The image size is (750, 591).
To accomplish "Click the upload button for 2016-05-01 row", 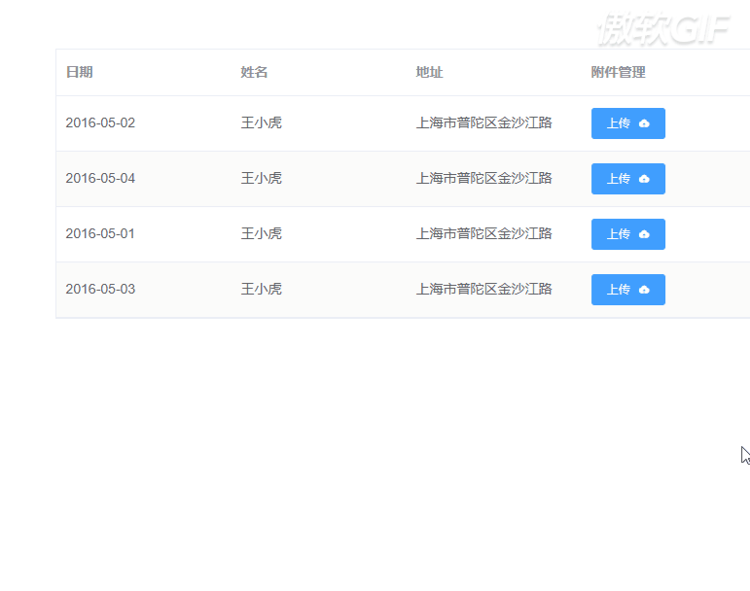I will tap(628, 234).
